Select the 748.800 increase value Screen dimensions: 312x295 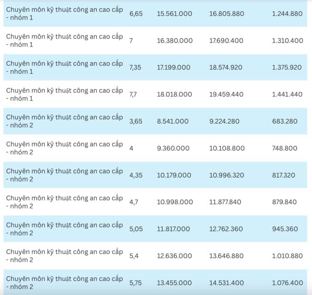(x=285, y=148)
